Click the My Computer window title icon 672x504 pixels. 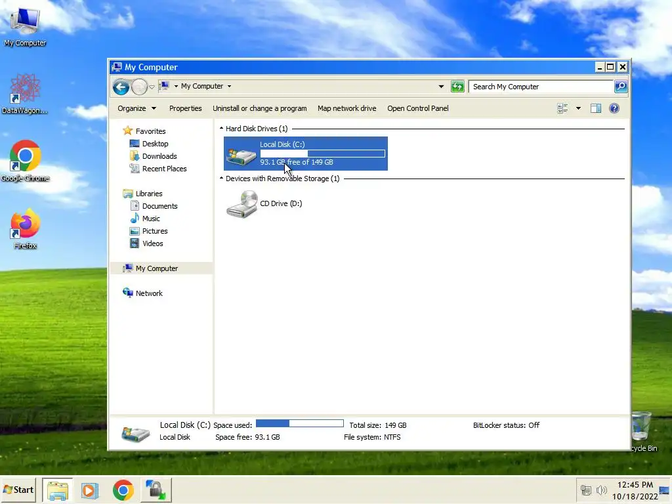[117, 67]
